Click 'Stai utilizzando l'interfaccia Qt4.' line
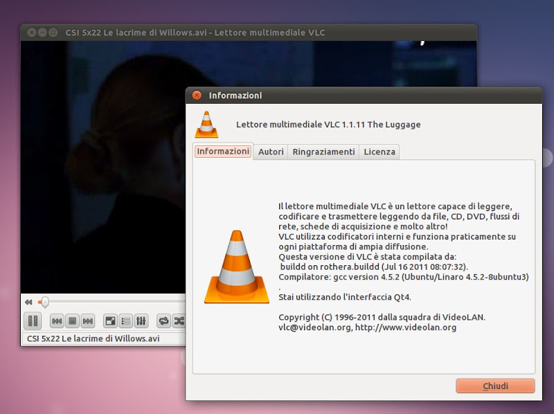The image size is (554, 414). click(345, 297)
